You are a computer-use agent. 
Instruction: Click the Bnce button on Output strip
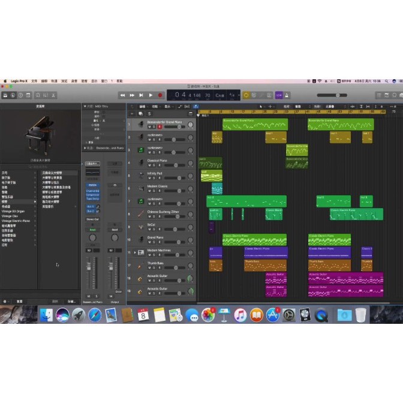tap(119, 291)
